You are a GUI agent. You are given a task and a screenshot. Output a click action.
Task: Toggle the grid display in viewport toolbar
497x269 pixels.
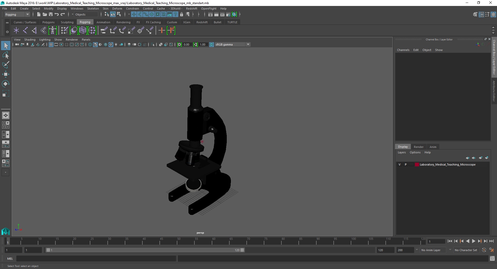pyautogui.click(x=51, y=44)
